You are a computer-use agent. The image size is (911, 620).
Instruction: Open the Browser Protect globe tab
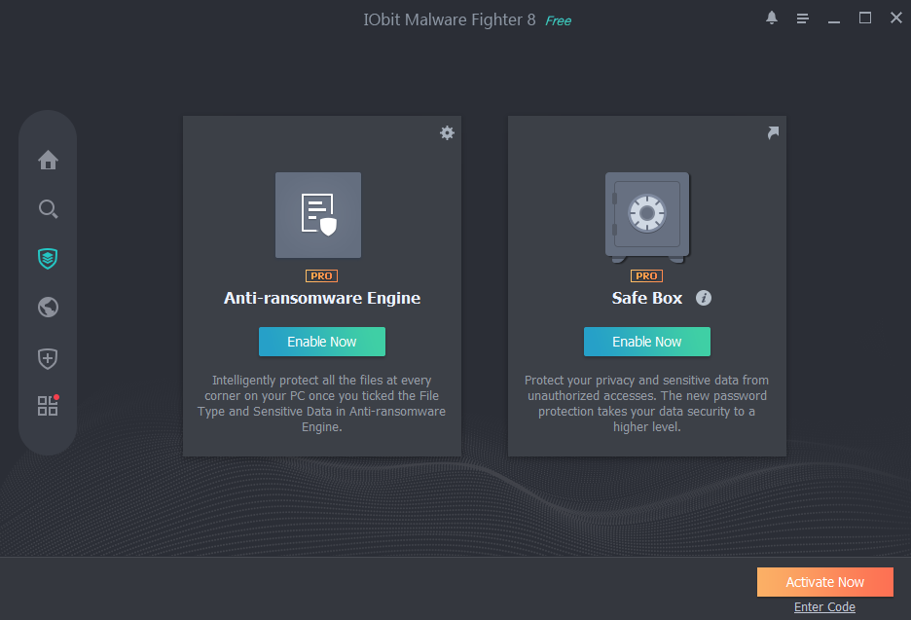tap(48, 308)
